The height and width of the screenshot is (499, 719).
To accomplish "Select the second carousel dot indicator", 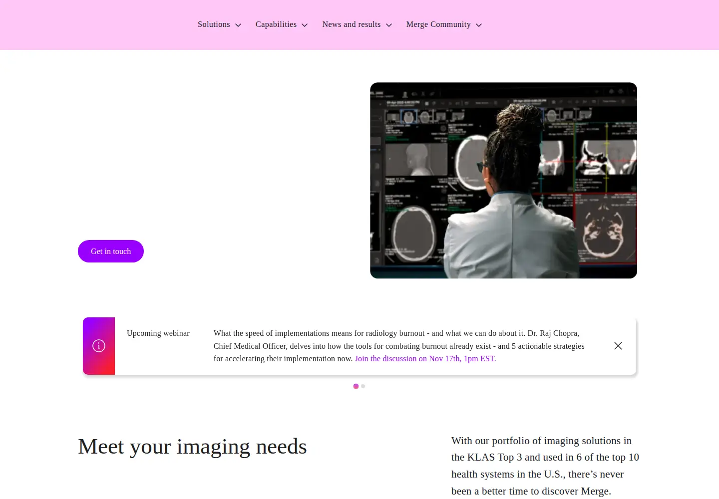I will 363,386.
